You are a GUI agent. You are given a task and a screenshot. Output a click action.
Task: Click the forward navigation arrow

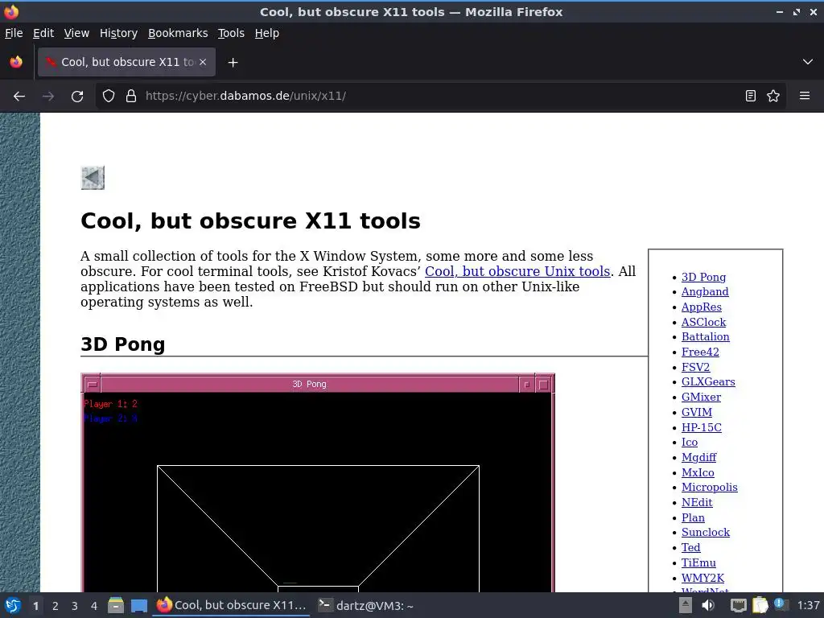click(48, 97)
